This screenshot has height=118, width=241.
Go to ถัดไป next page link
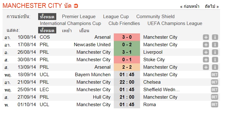pyautogui.click(x=212, y=7)
